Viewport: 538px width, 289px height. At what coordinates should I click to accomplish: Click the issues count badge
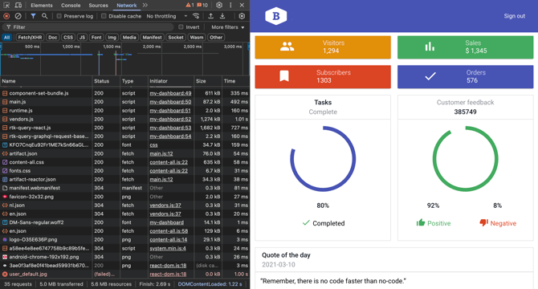point(202,5)
